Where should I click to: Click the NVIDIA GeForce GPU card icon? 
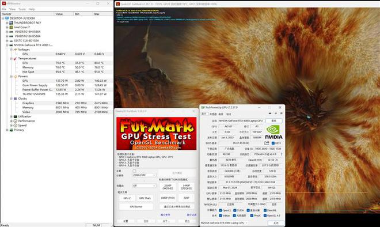pyautogui.click(x=11, y=45)
